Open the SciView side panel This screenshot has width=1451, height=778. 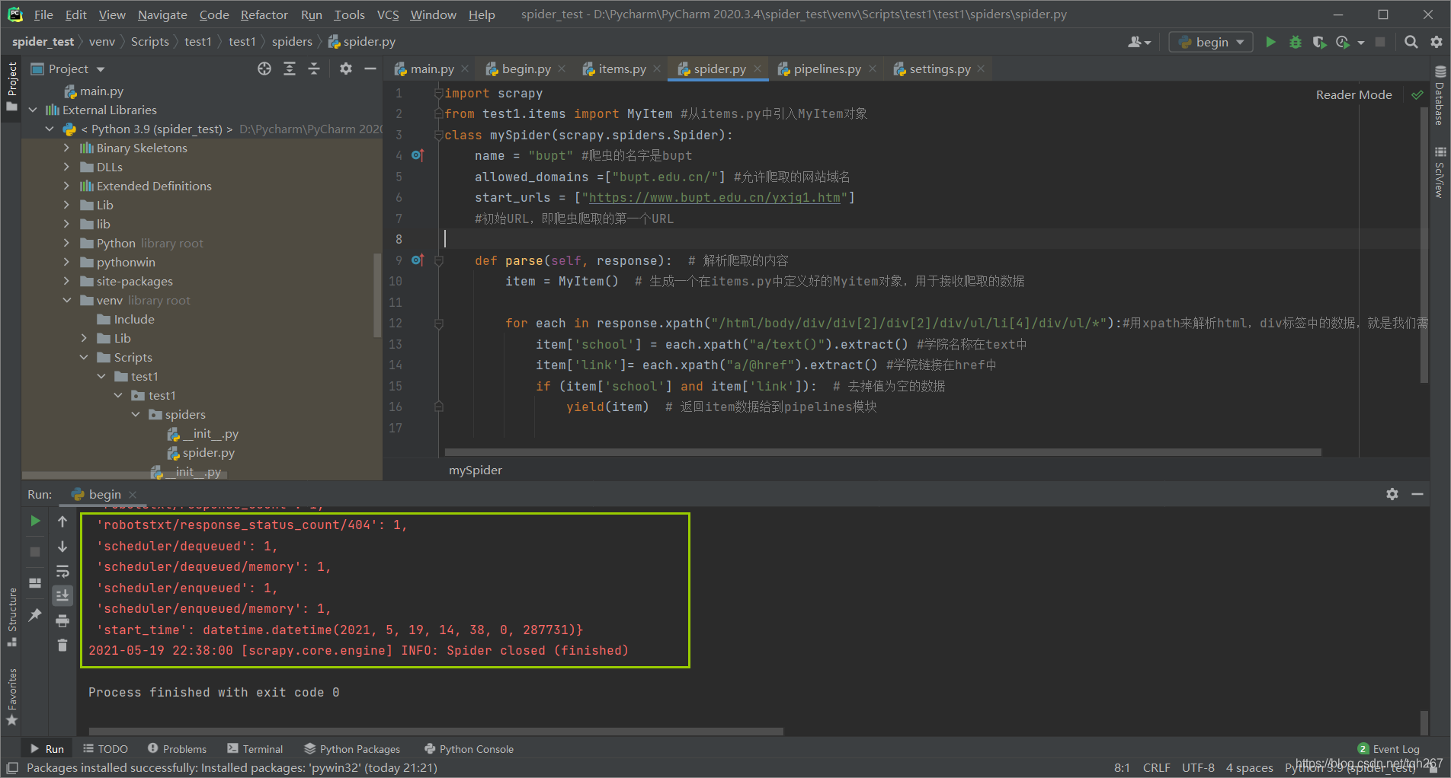1440,173
